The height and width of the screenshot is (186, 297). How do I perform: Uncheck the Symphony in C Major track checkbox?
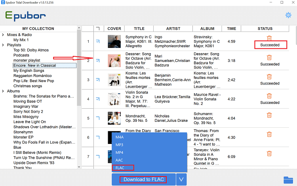98,41
